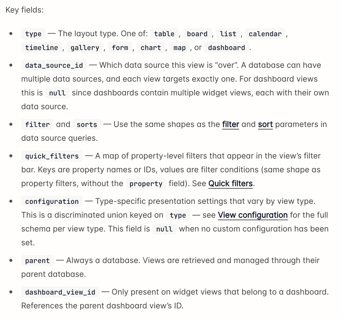Click the chart code tag
The width and height of the screenshot is (342, 319).
point(151,47)
